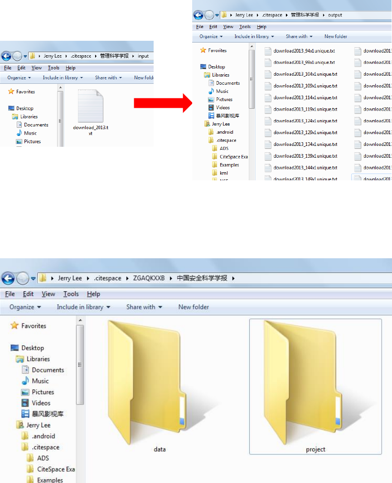
Task: Select Desktop in the bottom window sidebar
Action: point(33,348)
